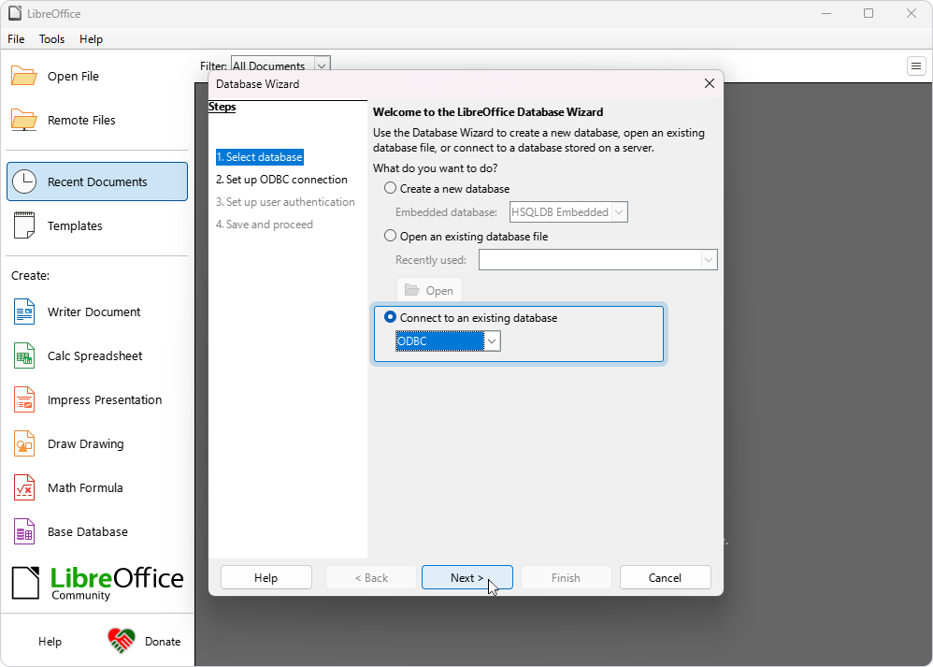Image resolution: width=933 pixels, height=667 pixels.
Task: Select Create a new database
Action: 390,188
